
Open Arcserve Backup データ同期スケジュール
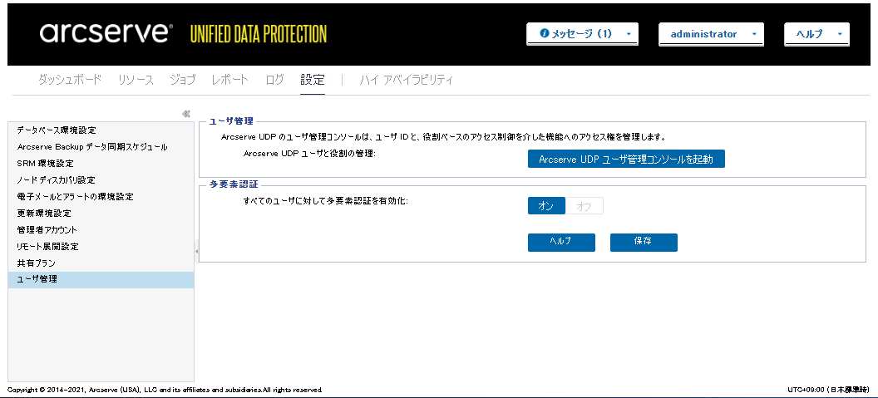[101, 147]
